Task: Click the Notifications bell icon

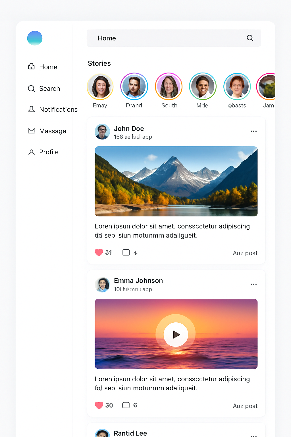Action: click(31, 109)
